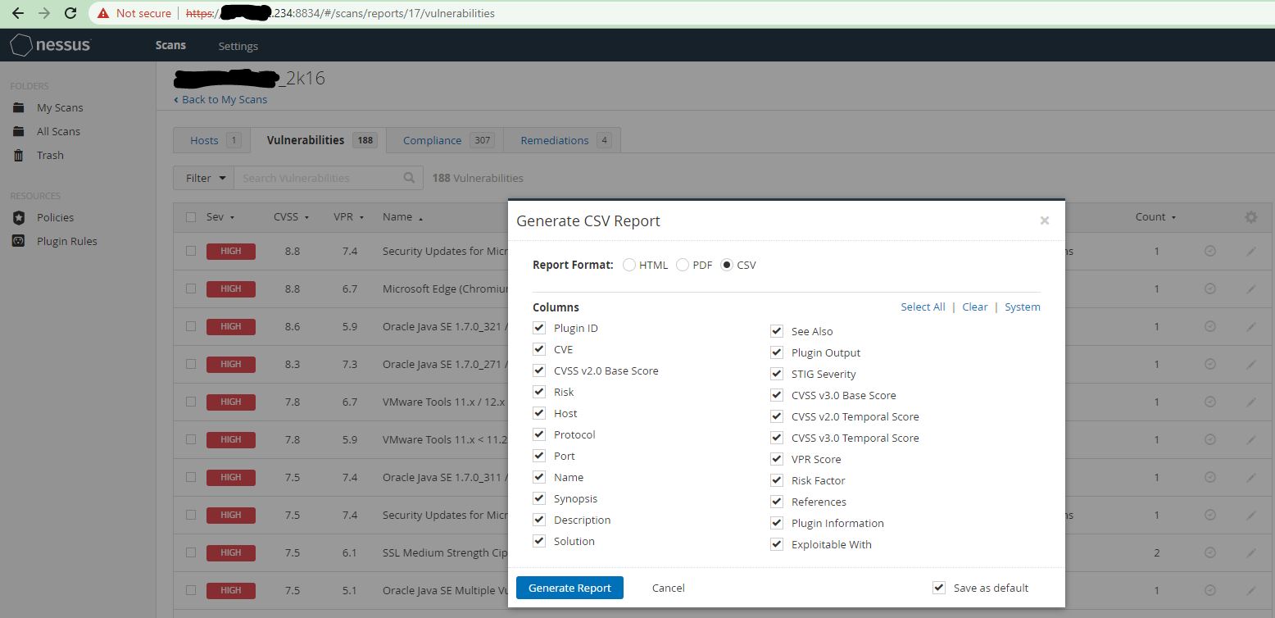Image resolution: width=1275 pixels, height=618 pixels.
Task: Open the Trash folder
Action: click(49, 155)
